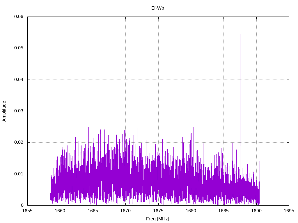Screen dimensions: 298x223
Task: Click the y-axis tick label 0.05
Action: click(x=19, y=48)
